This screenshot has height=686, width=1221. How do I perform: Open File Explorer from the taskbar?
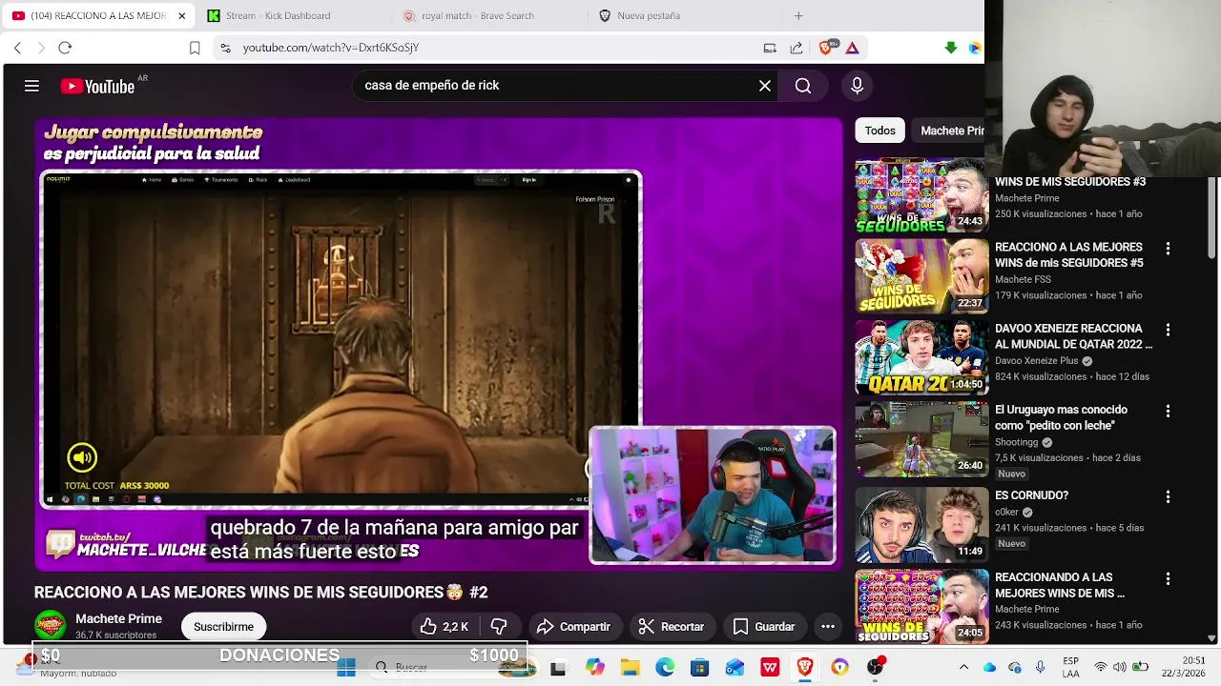630,668
